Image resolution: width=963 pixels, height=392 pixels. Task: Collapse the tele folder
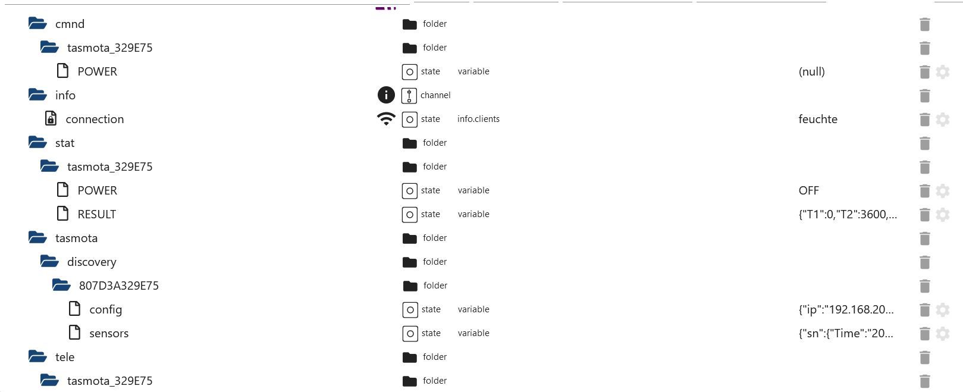coord(37,357)
